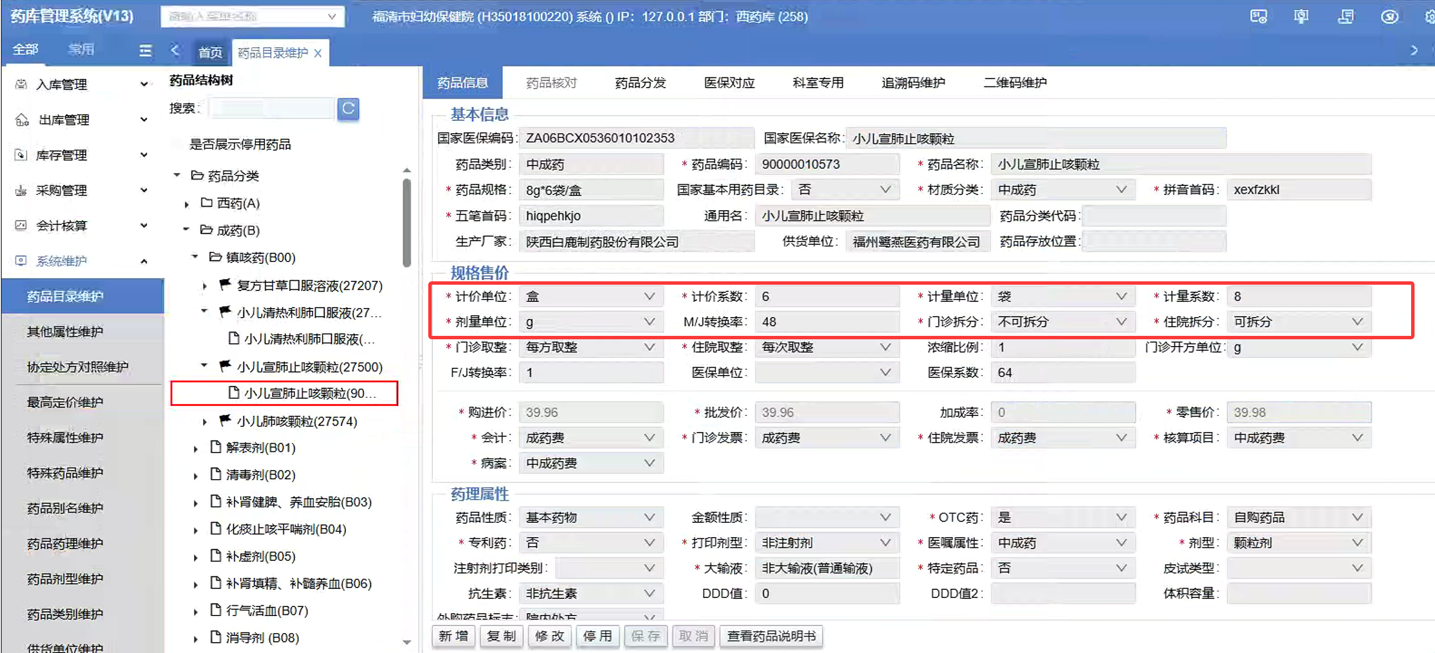Switch to the 医保对应 tab

(x=729, y=83)
